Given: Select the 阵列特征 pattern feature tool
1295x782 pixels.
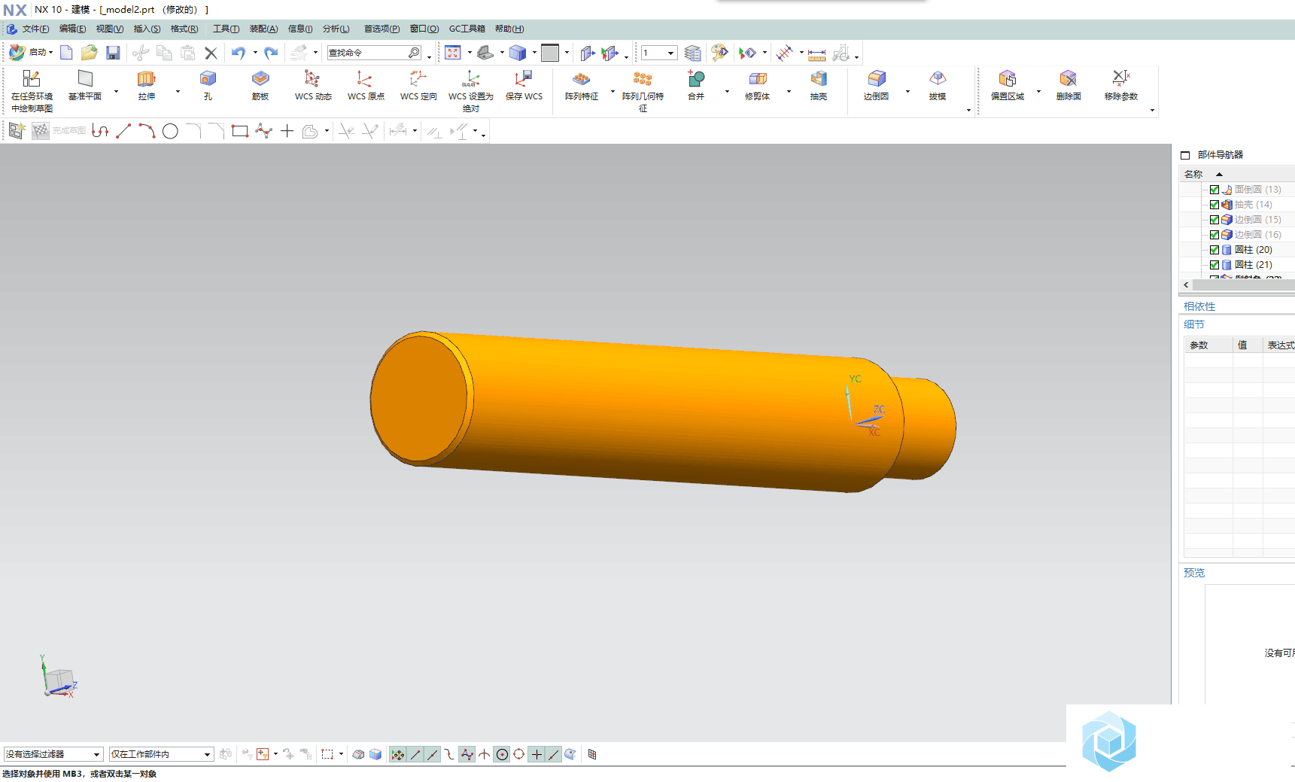Looking at the screenshot, I should 582,86.
